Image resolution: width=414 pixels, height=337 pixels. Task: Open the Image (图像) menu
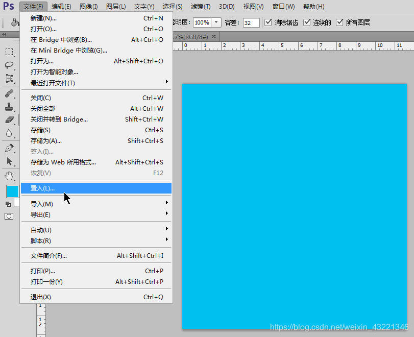[x=89, y=6]
